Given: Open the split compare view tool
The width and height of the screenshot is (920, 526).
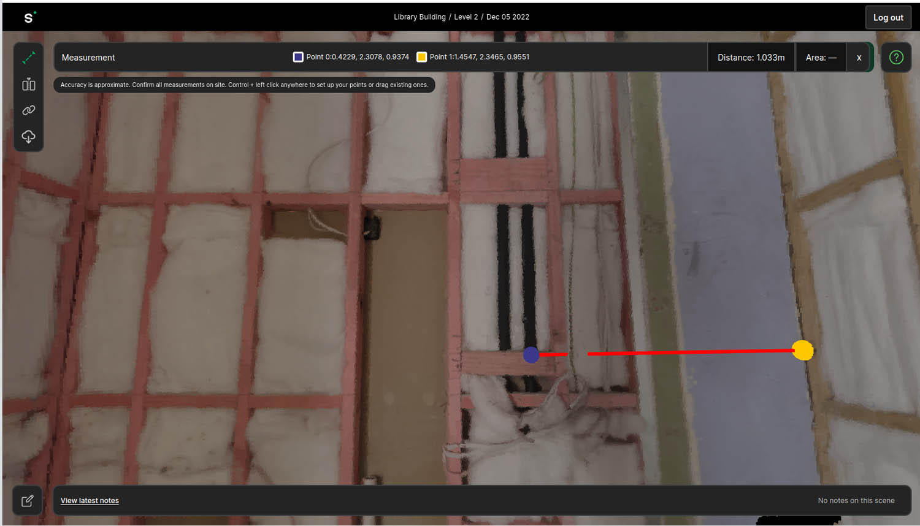Looking at the screenshot, I should pos(29,85).
